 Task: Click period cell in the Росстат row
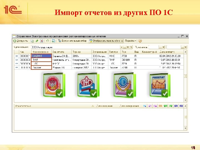click(x=81, y=67)
